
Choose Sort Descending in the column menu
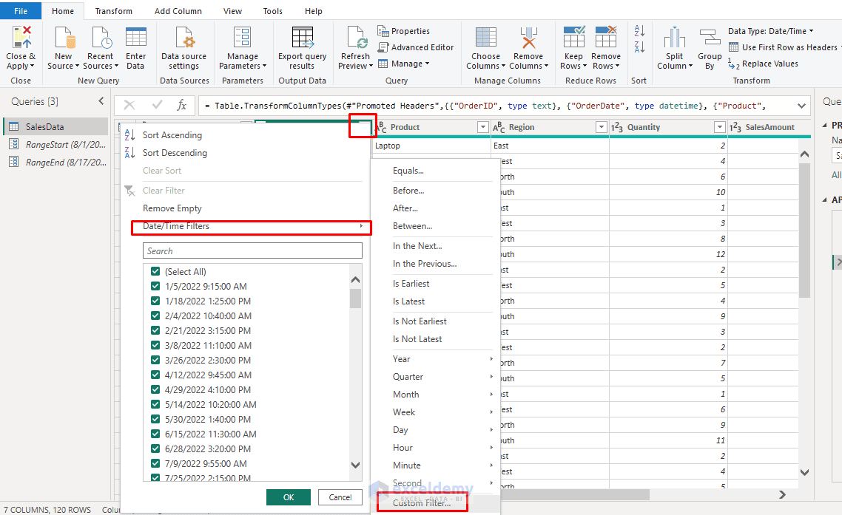pos(175,153)
